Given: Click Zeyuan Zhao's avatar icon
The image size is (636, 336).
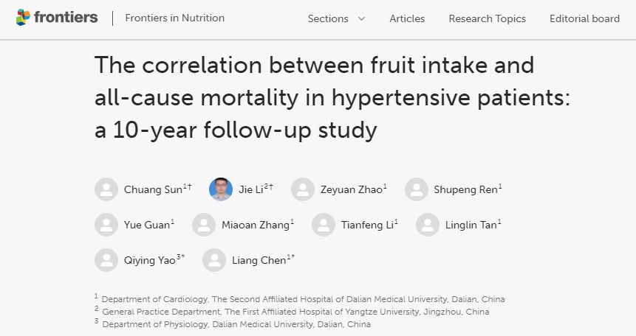Looking at the screenshot, I should 303,189.
